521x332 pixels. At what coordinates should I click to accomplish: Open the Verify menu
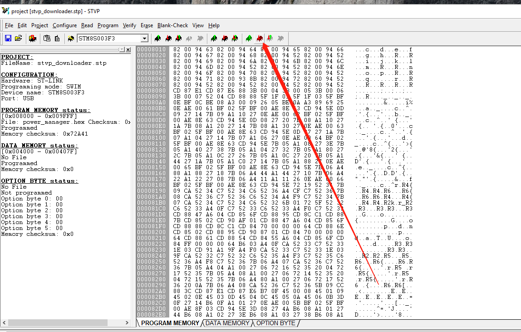129,25
